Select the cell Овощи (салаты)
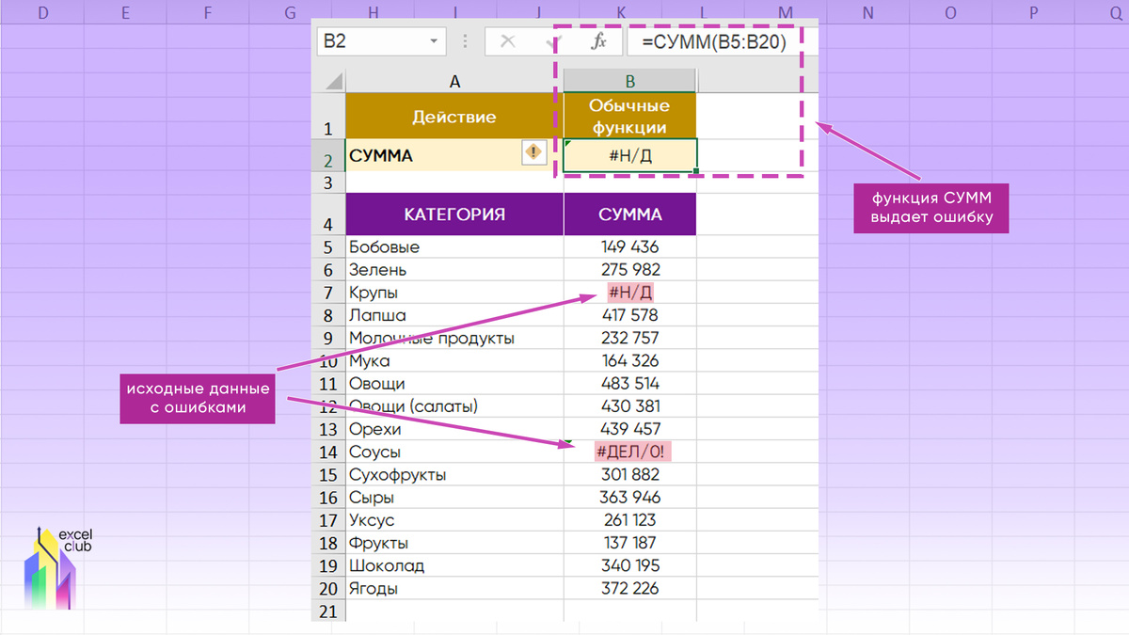 point(454,406)
